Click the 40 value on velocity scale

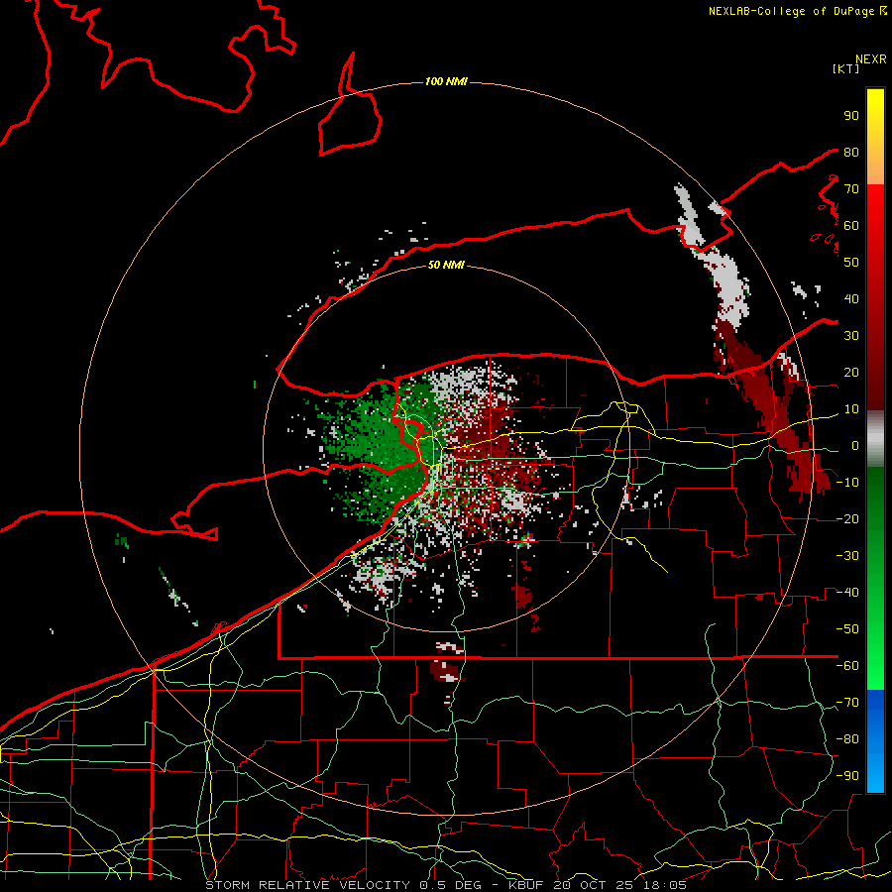click(x=851, y=298)
